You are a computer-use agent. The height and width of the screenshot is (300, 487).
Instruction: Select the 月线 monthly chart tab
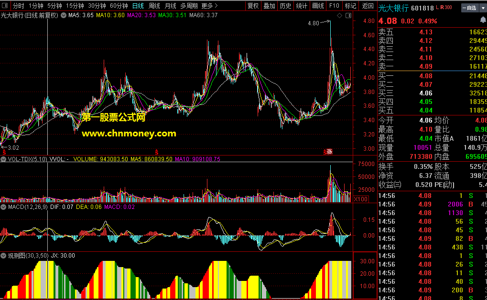[170, 6]
